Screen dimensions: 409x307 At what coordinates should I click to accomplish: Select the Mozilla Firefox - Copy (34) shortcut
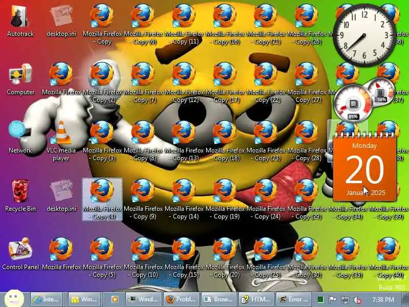tap(348, 213)
